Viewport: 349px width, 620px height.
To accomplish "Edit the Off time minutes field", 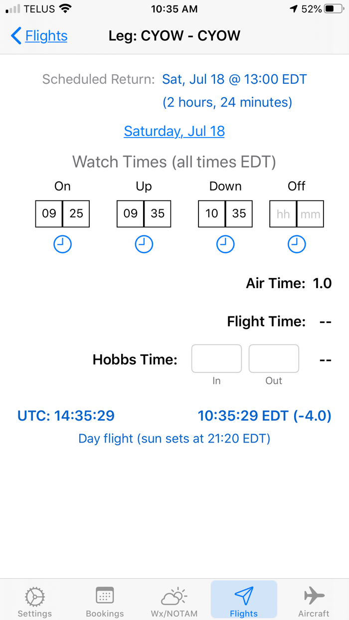I will click(x=310, y=213).
